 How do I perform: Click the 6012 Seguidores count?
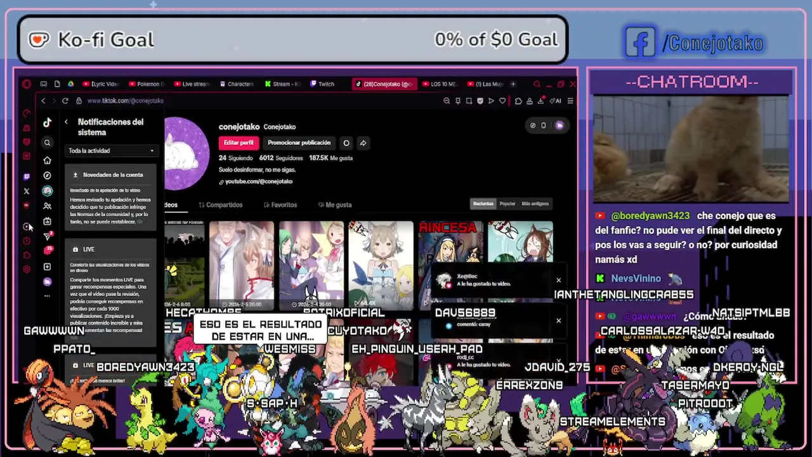click(281, 158)
